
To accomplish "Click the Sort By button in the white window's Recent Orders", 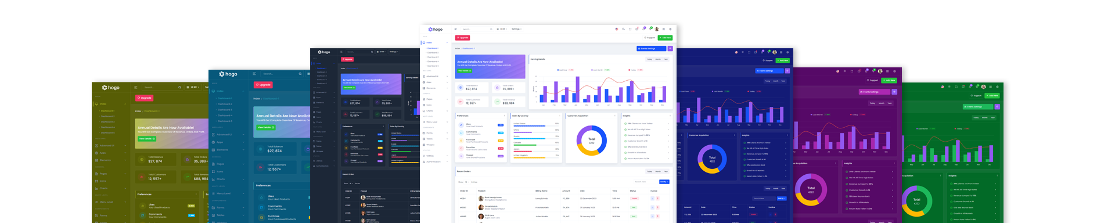I will pyautogui.click(x=664, y=182).
